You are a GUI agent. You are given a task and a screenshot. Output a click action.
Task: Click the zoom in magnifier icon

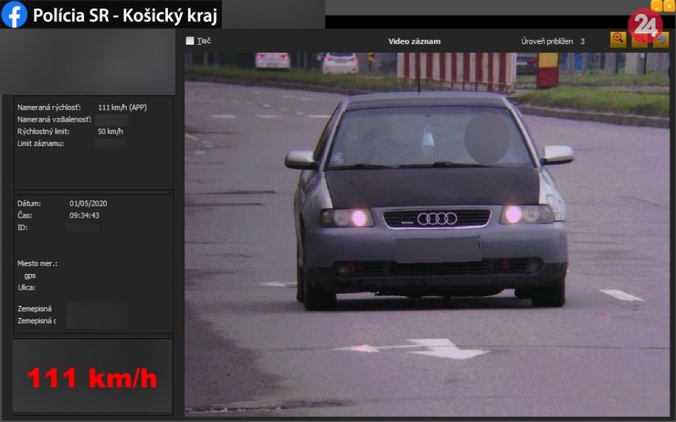(x=618, y=40)
